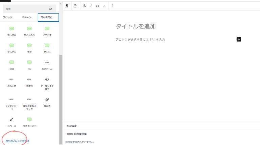Click the search magnifier icon
The height and width of the screenshot is (145, 260).
click(x=50, y=9)
